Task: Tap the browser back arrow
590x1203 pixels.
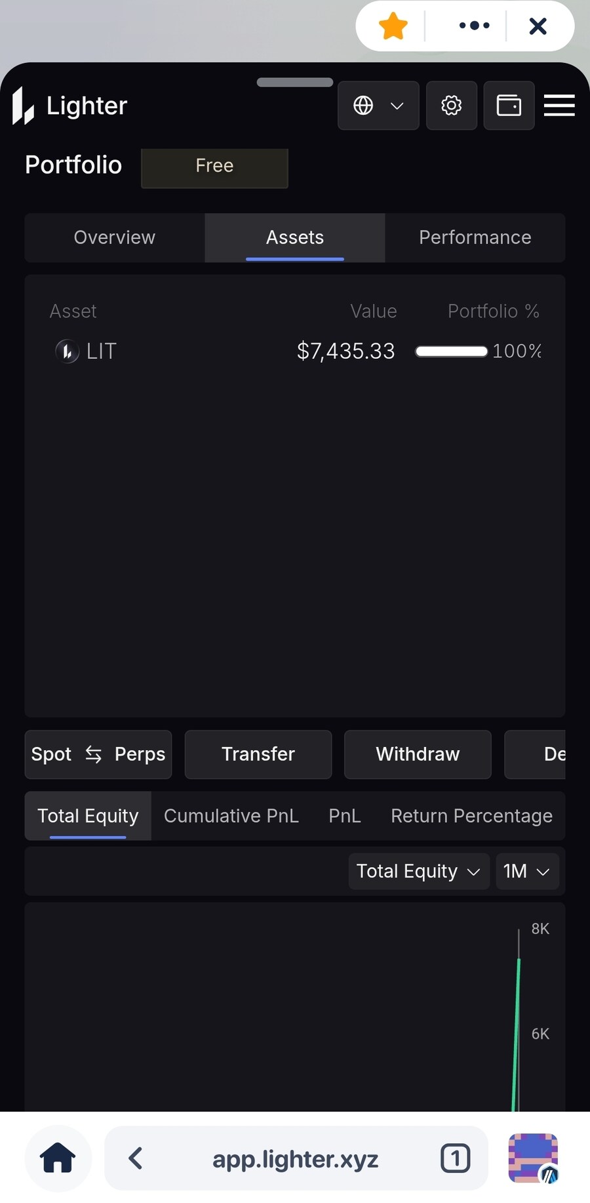Action: click(136, 1158)
